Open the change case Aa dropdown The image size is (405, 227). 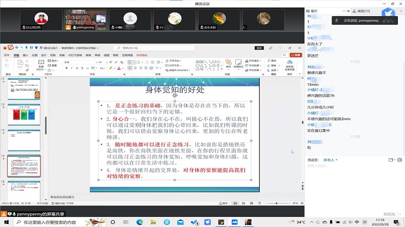coord(103,68)
